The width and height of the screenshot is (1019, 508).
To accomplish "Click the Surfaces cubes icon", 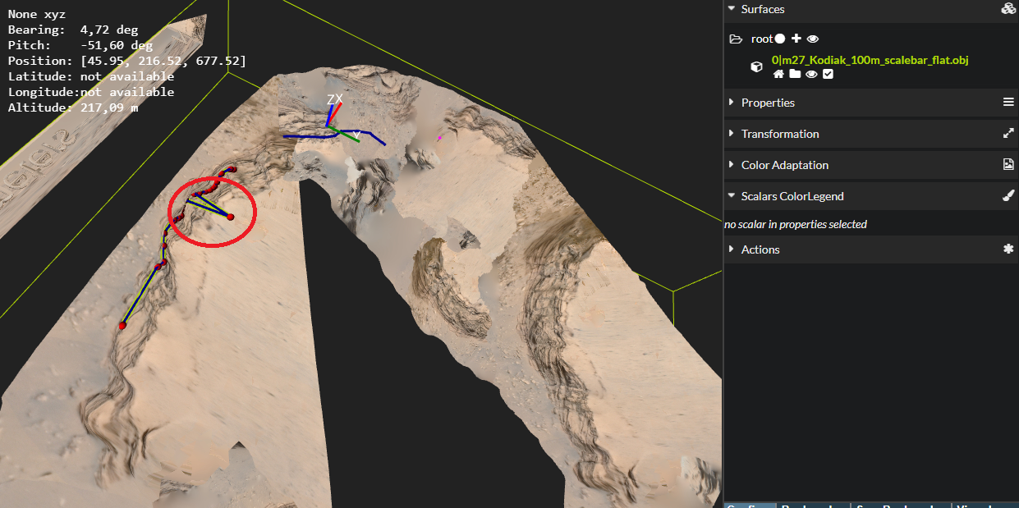I will 1008,9.
